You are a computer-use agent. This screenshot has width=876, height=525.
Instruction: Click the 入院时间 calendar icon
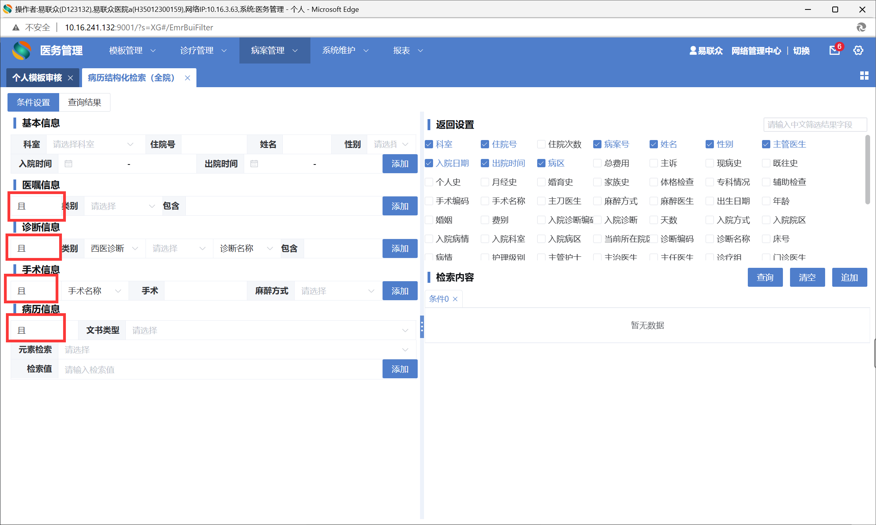(x=68, y=164)
